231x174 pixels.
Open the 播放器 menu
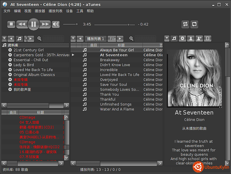click(40, 11)
